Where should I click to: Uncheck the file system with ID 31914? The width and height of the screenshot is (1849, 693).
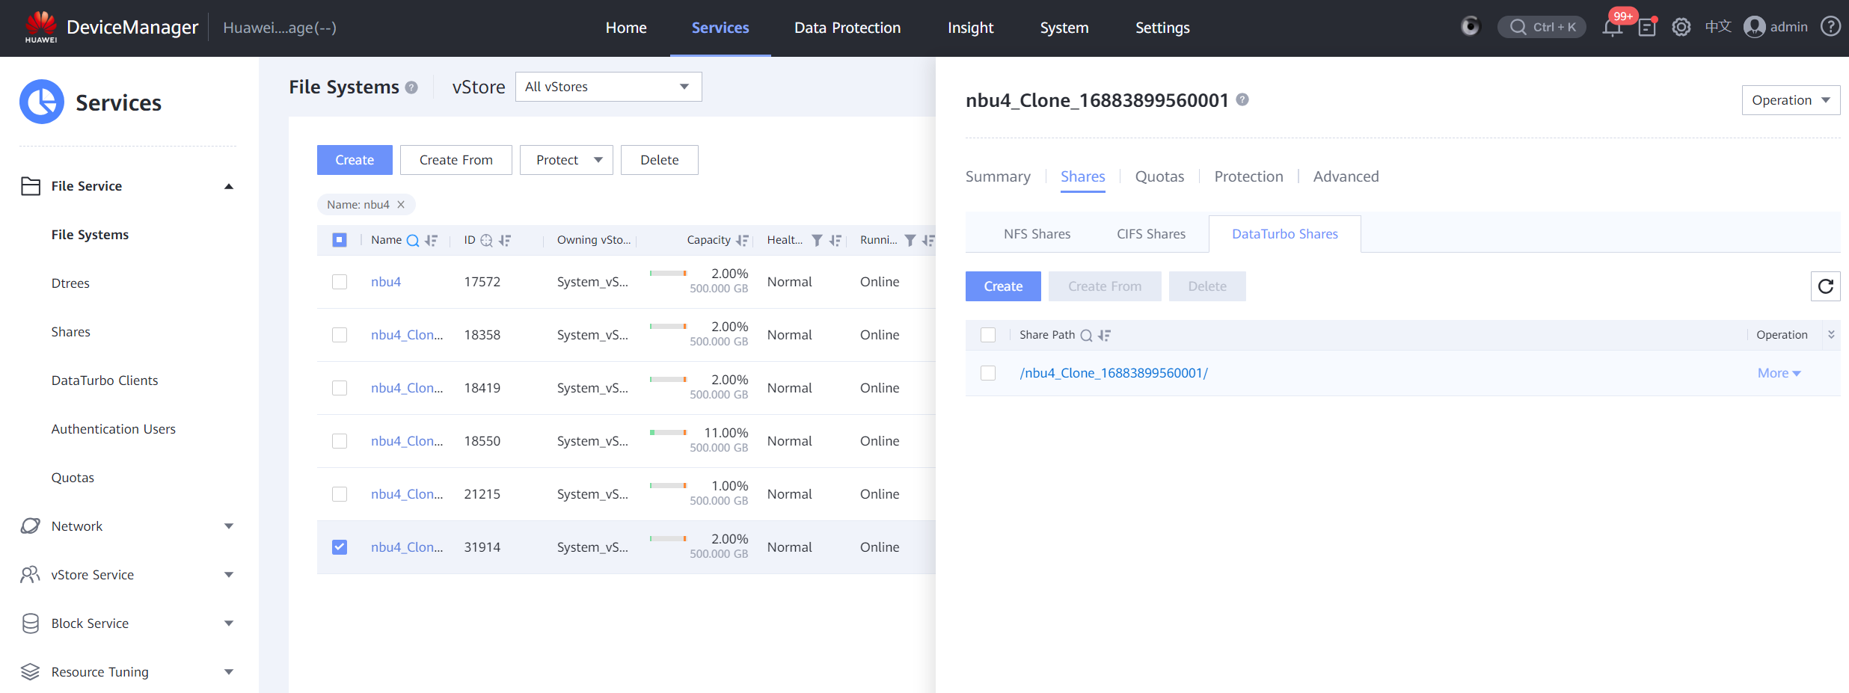coord(340,547)
